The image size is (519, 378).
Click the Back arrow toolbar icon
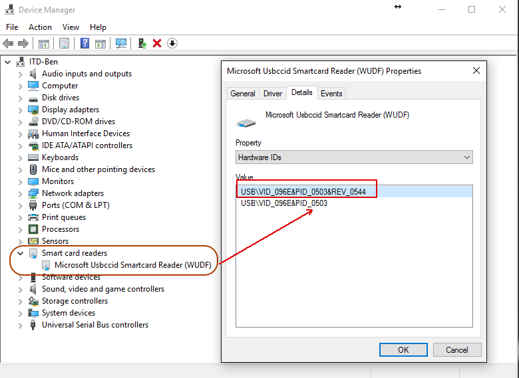point(8,43)
